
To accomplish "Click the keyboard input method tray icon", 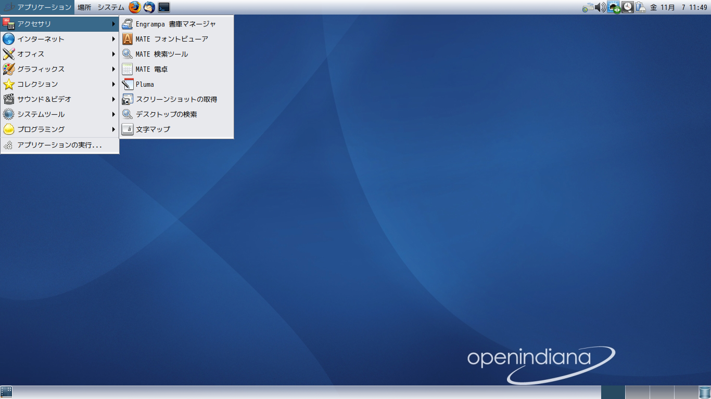I will coord(588,7).
